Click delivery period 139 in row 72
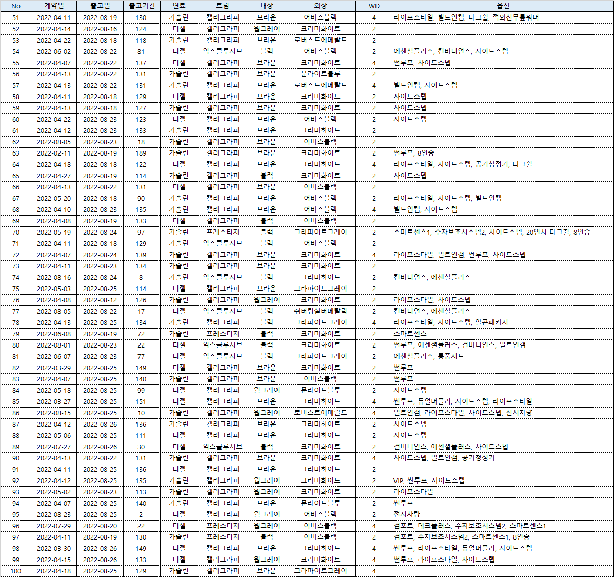Screen dimensions: 614x577 point(142,255)
